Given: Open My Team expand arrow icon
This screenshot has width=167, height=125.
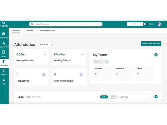Looking at the screenshot, I should [156, 55].
